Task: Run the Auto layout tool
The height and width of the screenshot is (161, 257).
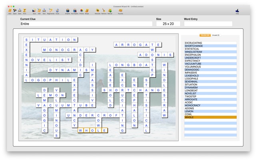Action: 34,10
